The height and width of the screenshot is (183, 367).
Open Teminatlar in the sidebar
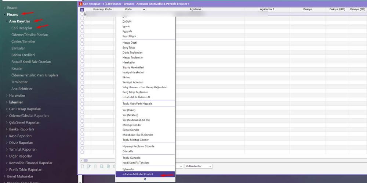click(19, 82)
